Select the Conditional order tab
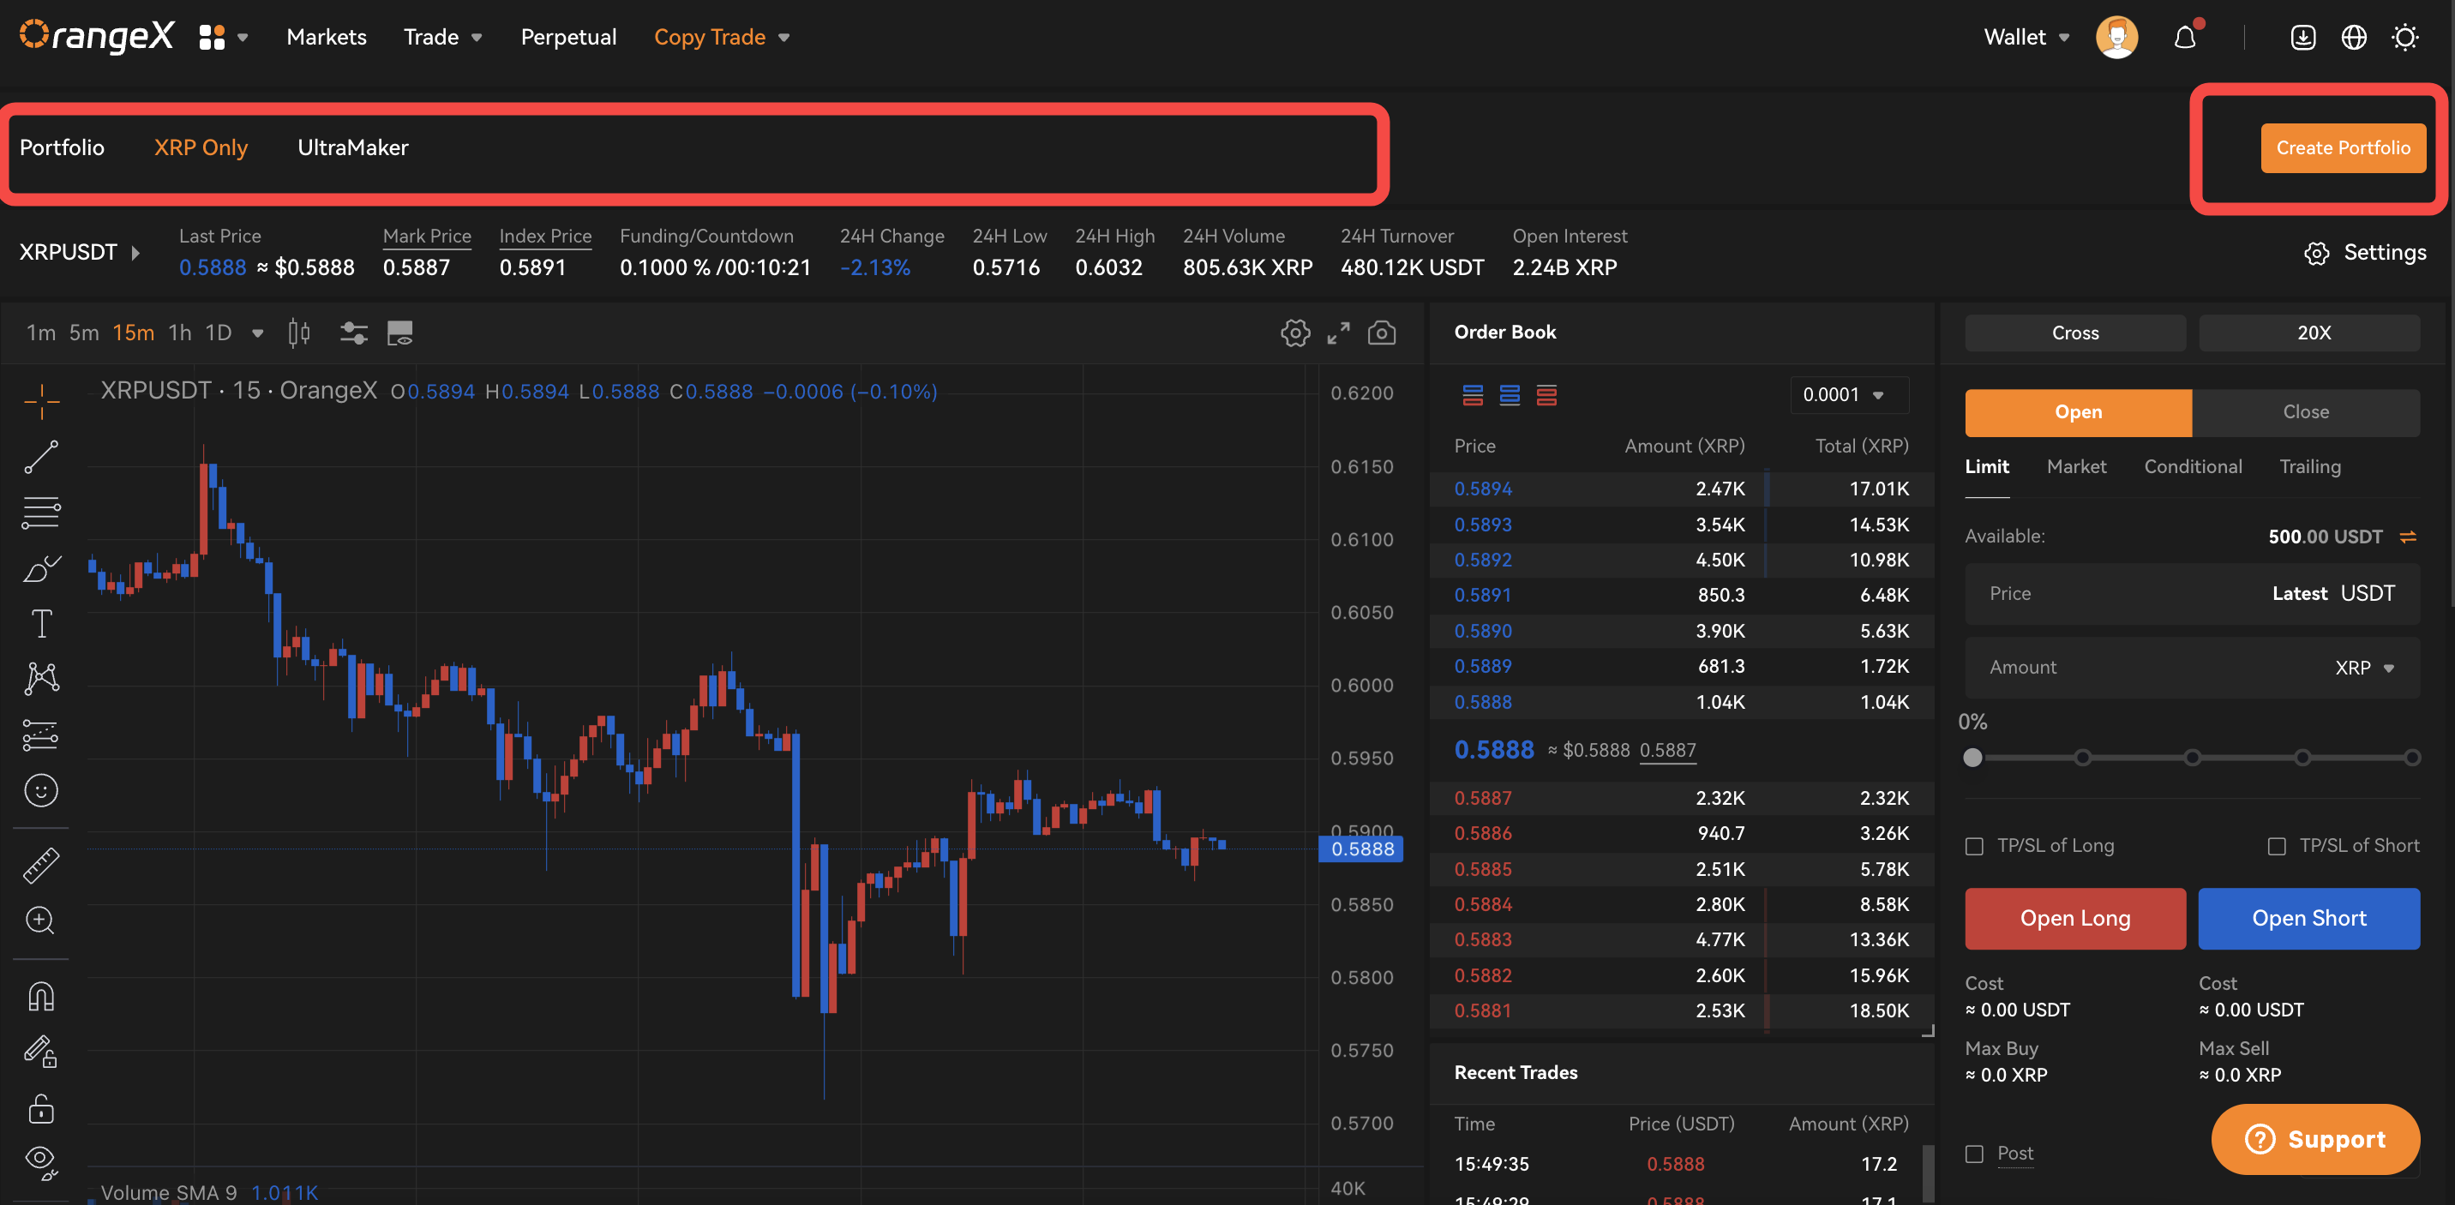Image resolution: width=2455 pixels, height=1205 pixels. tap(2193, 467)
